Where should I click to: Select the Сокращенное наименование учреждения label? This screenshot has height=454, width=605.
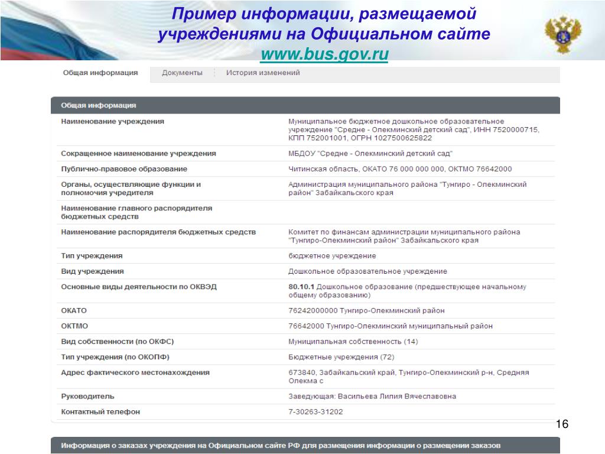click(138, 153)
